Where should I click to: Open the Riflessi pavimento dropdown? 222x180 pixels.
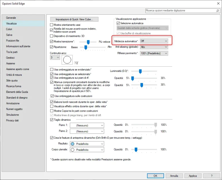tap(154, 53)
